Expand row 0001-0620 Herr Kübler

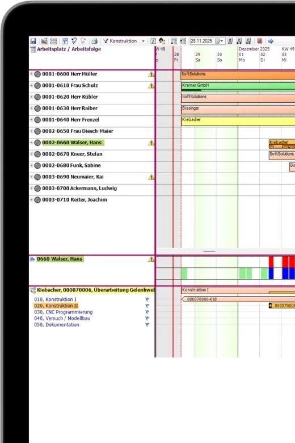coord(31,97)
